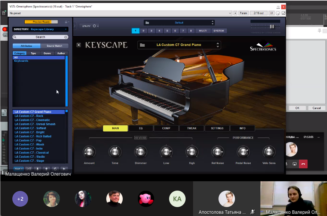Click the Utility gear icon
This screenshot has width=327, height=216.
click(x=94, y=26)
